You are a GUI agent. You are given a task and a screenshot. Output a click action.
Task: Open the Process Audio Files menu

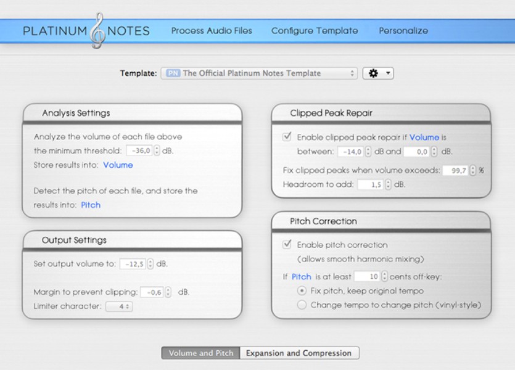coord(212,30)
